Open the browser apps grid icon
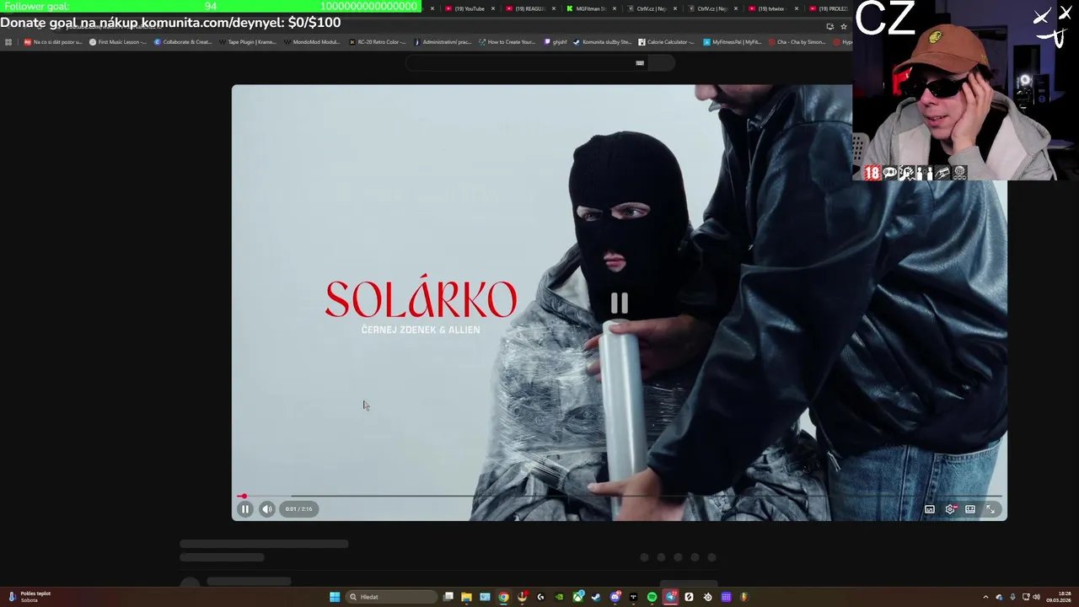The width and height of the screenshot is (1079, 607). click(8, 41)
